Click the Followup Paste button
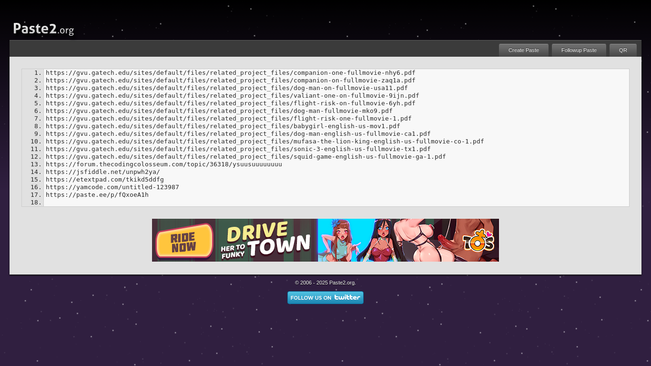Viewport: 651px width, 366px height. [x=579, y=50]
